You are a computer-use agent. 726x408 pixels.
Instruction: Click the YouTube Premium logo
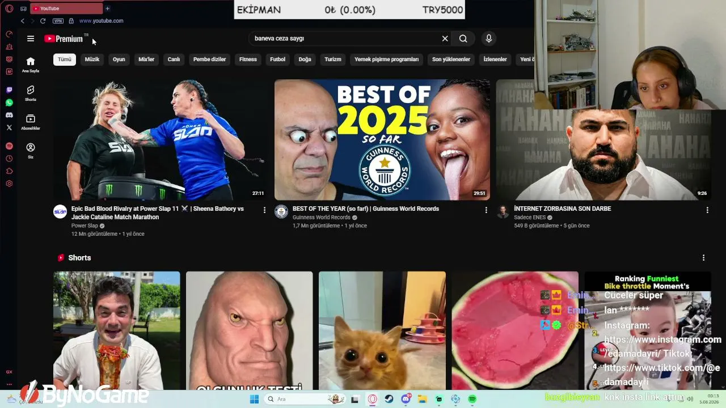[64, 39]
